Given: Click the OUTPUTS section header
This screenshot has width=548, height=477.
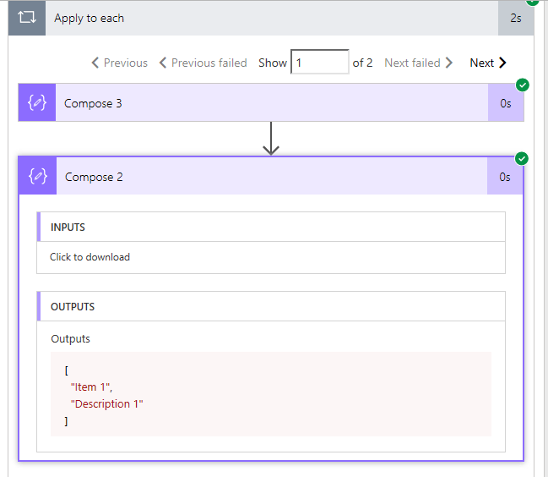Looking at the screenshot, I should pos(271,306).
